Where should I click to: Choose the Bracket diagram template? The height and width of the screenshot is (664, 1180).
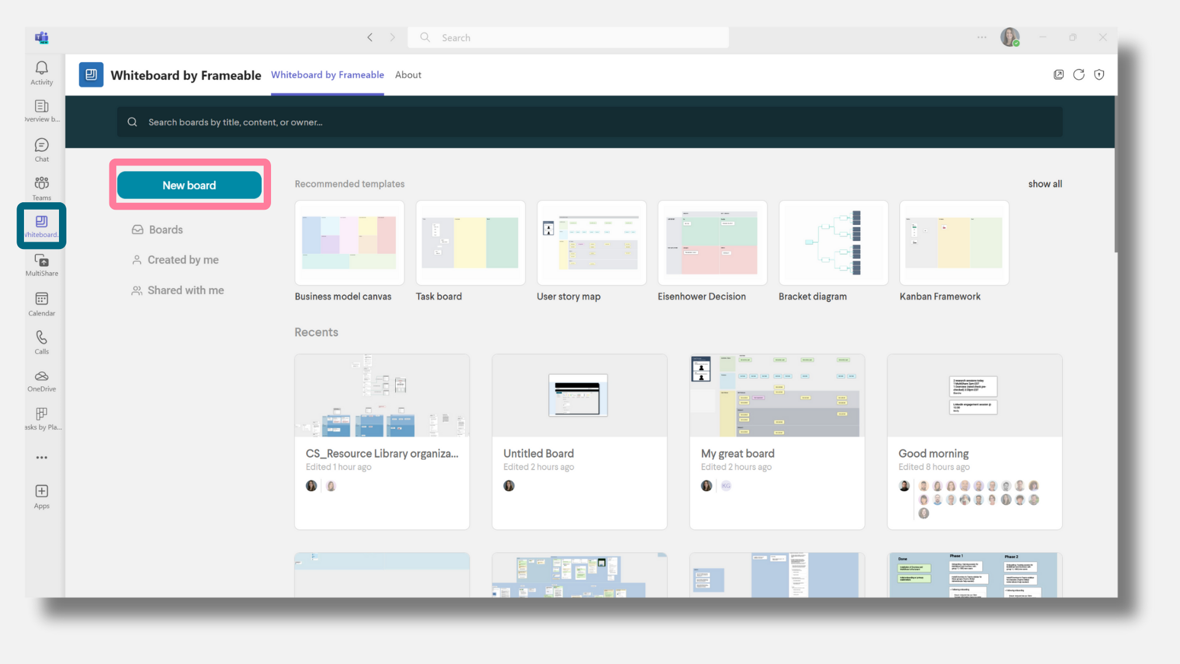point(833,243)
